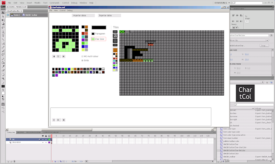Viewport: 275px width, 164px height.
Task: Open the ESSENTIALS workspace dropdown
Action: [222, 3]
